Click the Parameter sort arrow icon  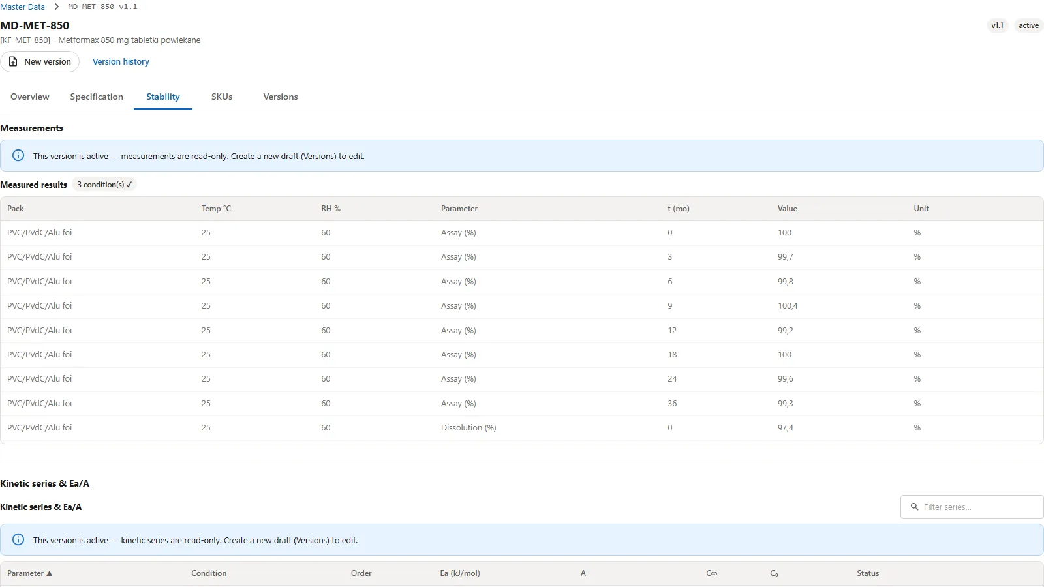pos(49,573)
